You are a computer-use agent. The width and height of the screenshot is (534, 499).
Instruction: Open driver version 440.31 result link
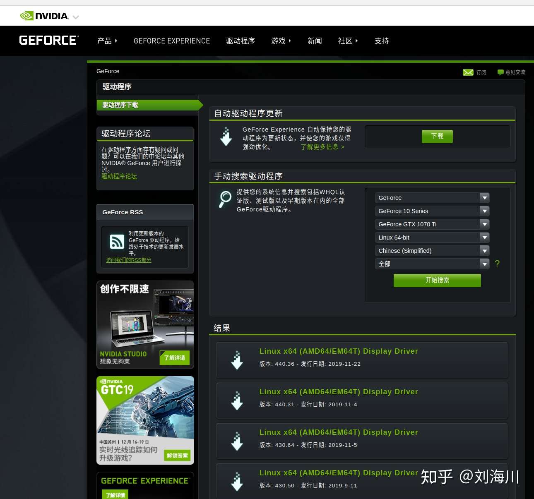click(339, 392)
